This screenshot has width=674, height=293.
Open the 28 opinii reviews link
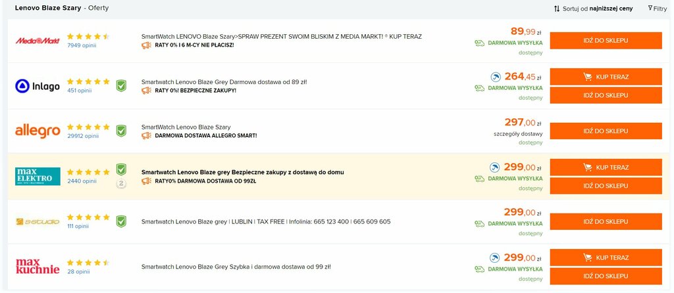(78, 271)
